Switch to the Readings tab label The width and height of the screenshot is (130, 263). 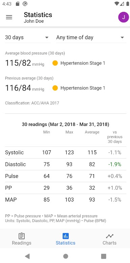pos(22,243)
